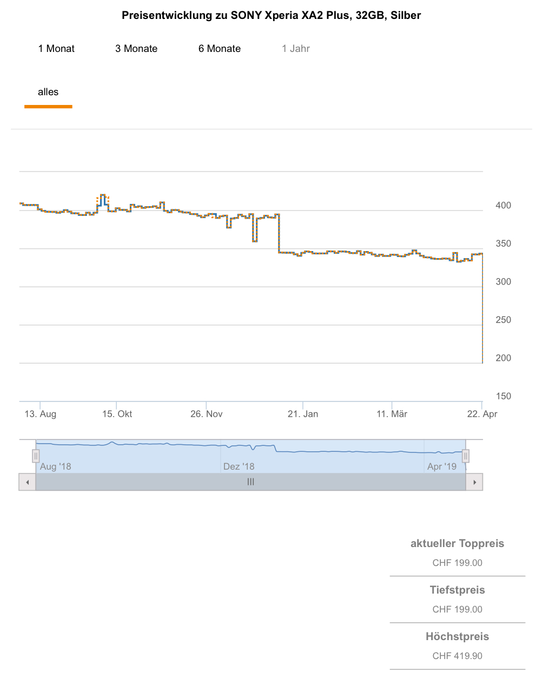Click the navigator scroll left arrow
Viewport: 536px width, 678px height.
point(27,482)
